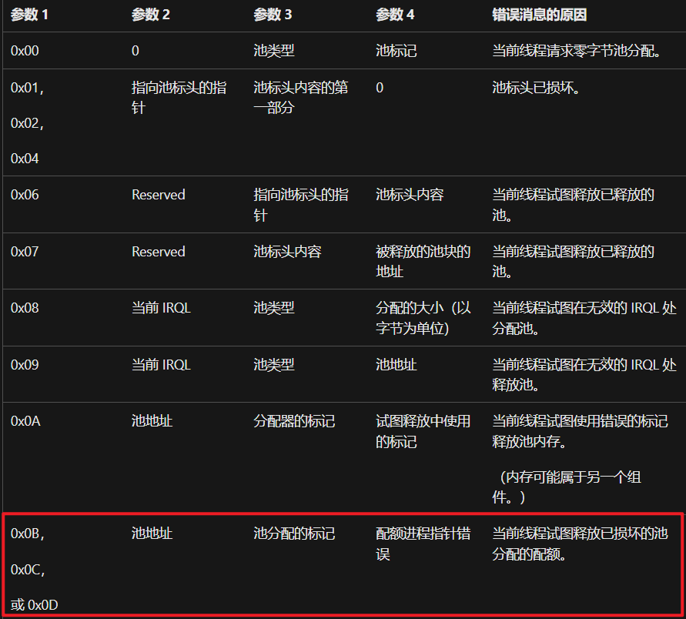Click 当前线程试图使用错误的标记释放池内存 text
686x619 pixels.
point(580,431)
